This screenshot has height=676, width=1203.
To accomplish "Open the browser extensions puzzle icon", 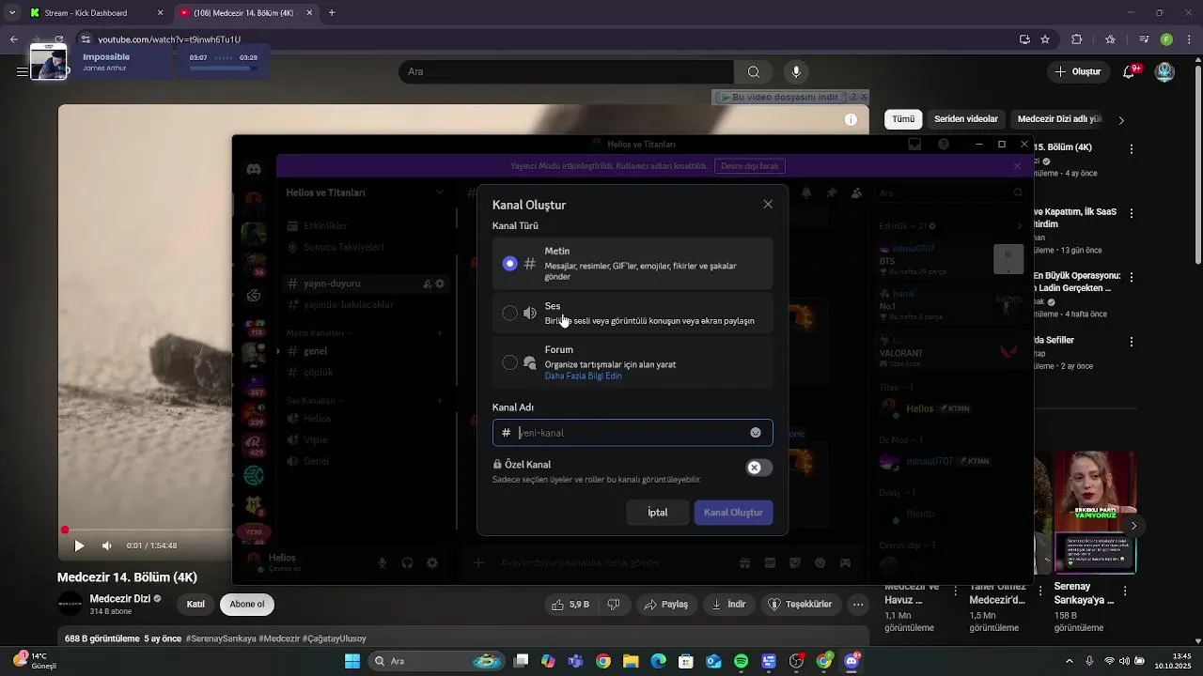I will pos(1077,39).
